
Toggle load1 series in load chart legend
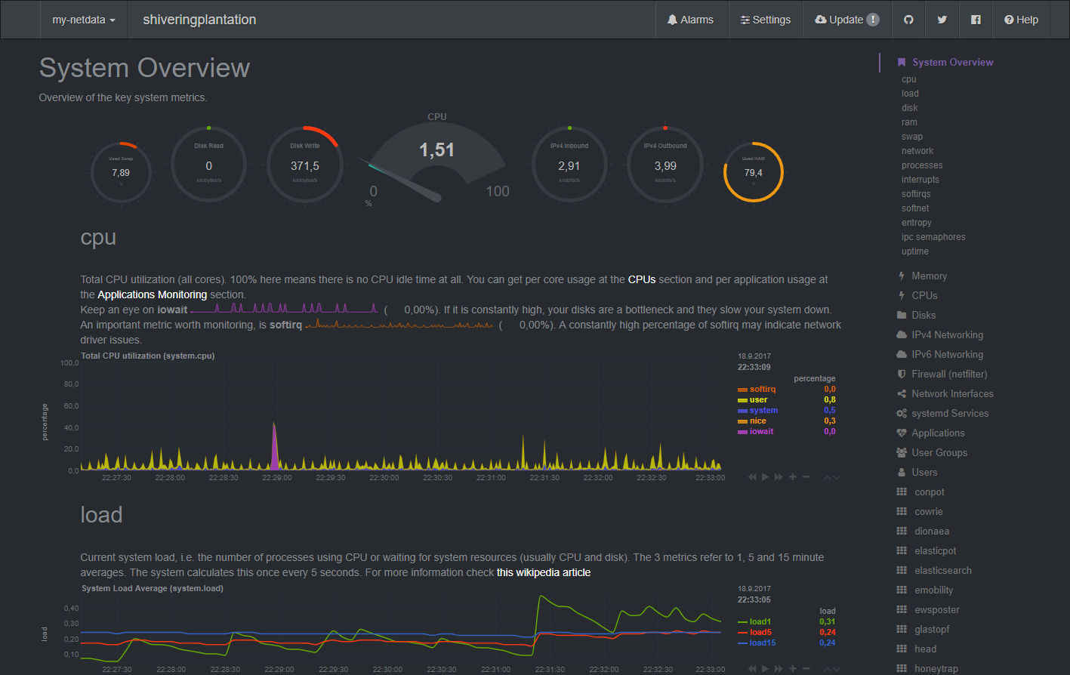[760, 622]
